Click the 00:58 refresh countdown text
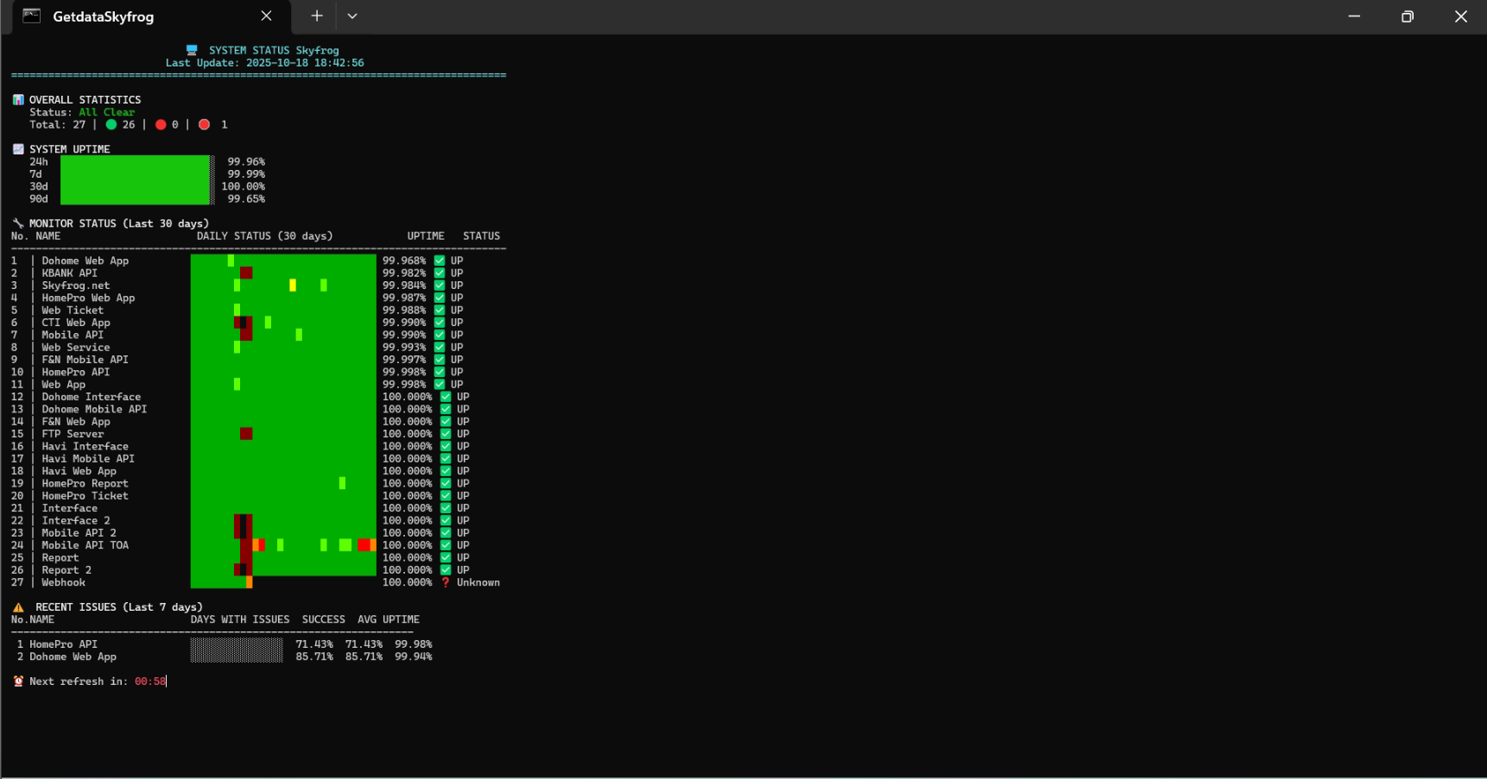 pyautogui.click(x=149, y=681)
